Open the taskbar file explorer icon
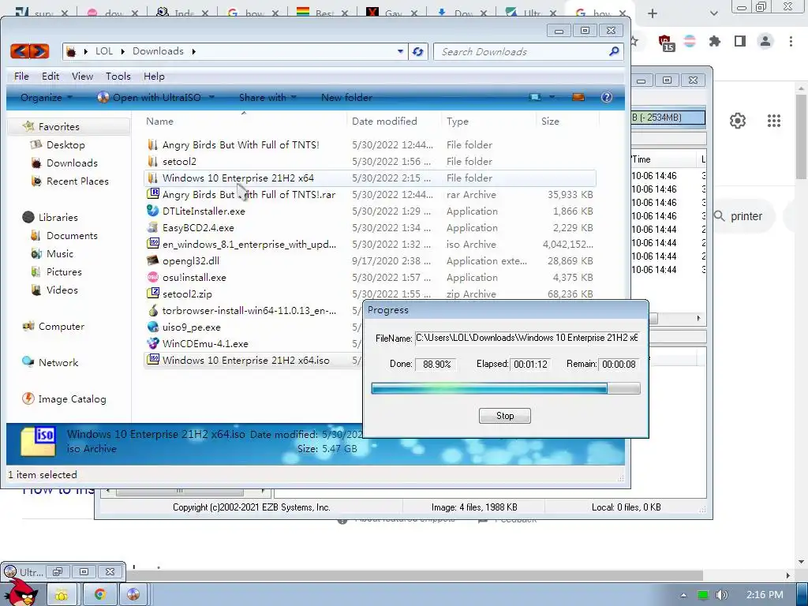Screen dimensions: 808x606 [62, 595]
